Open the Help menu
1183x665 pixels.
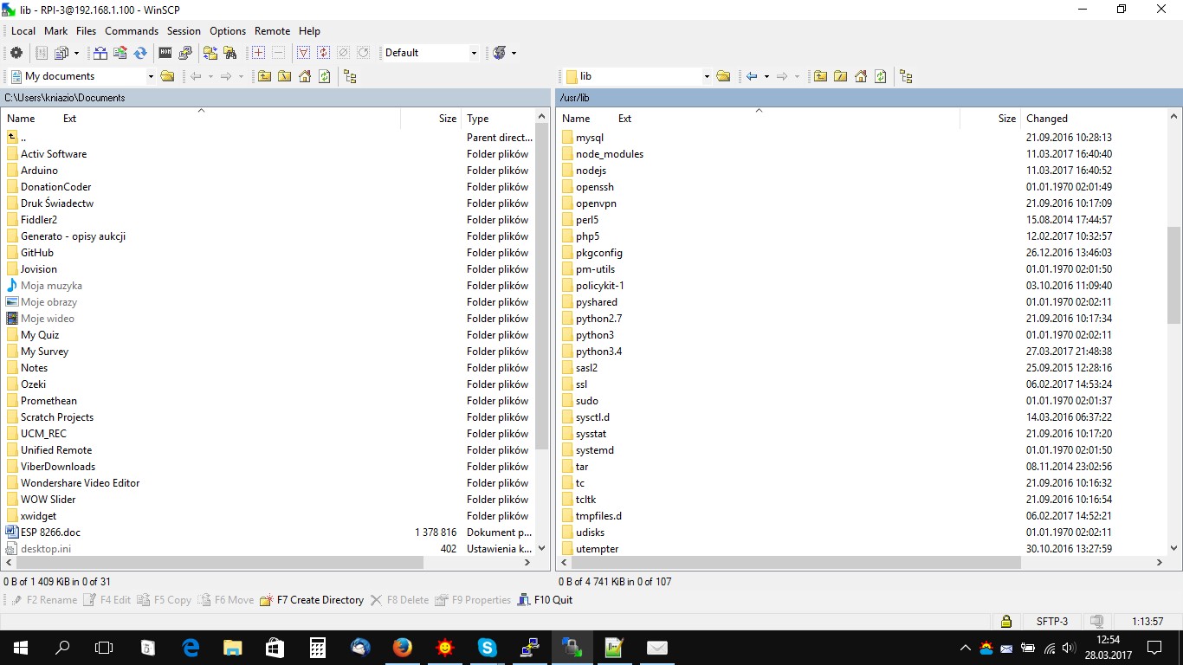pyautogui.click(x=309, y=30)
